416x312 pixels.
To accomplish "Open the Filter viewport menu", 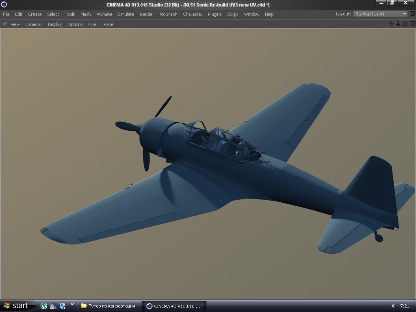I will coord(93,24).
